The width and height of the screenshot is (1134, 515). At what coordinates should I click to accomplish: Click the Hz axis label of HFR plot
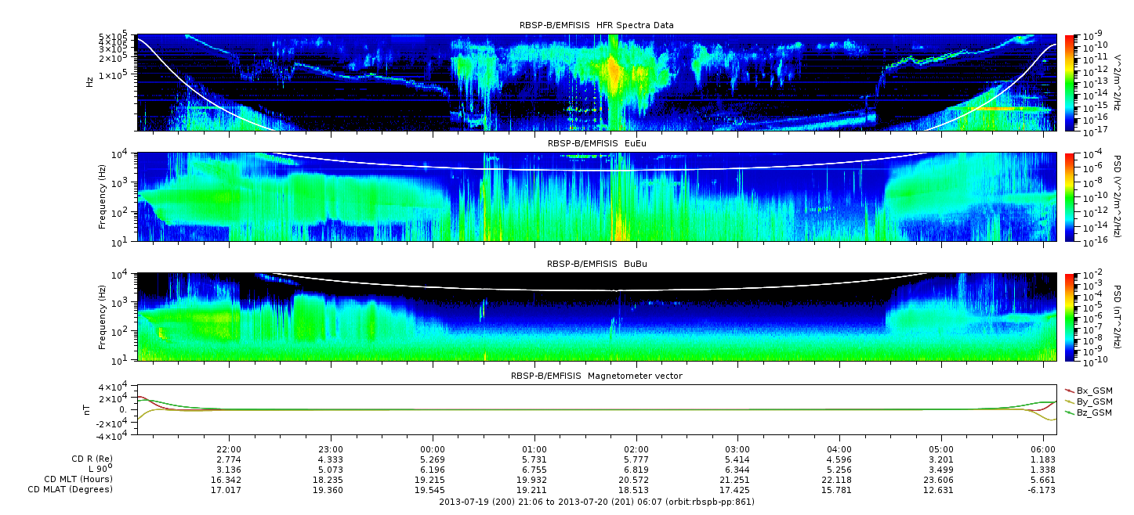click(x=89, y=81)
